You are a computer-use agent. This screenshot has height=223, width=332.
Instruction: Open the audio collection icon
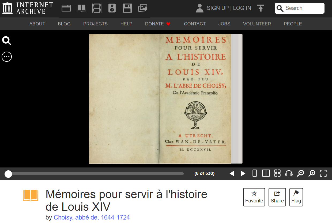tap(112, 8)
